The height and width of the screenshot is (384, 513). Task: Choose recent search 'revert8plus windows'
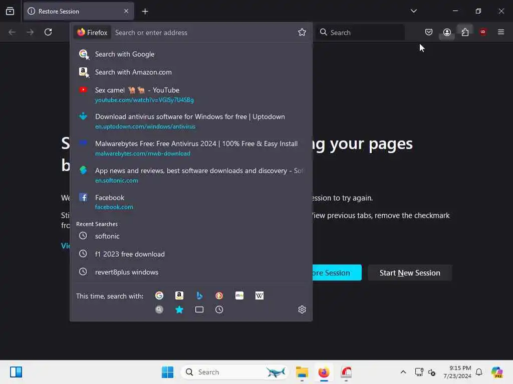[x=191, y=272]
